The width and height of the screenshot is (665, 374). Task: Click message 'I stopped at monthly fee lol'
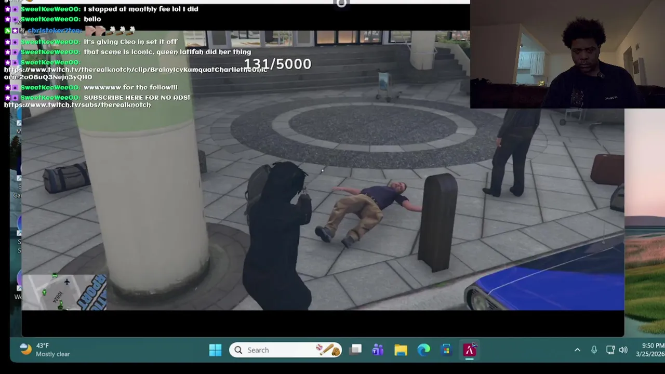click(x=141, y=9)
